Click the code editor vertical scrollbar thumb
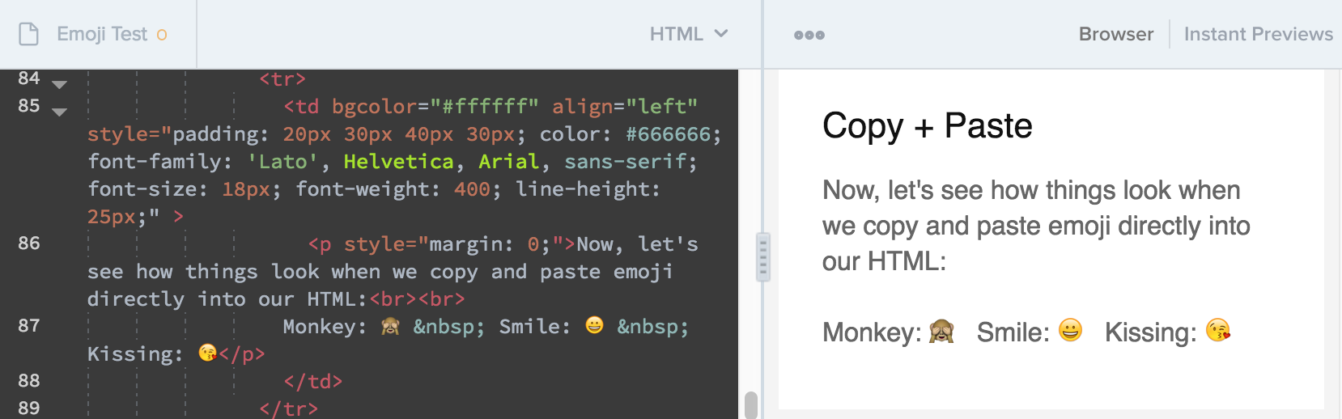 coord(751,405)
